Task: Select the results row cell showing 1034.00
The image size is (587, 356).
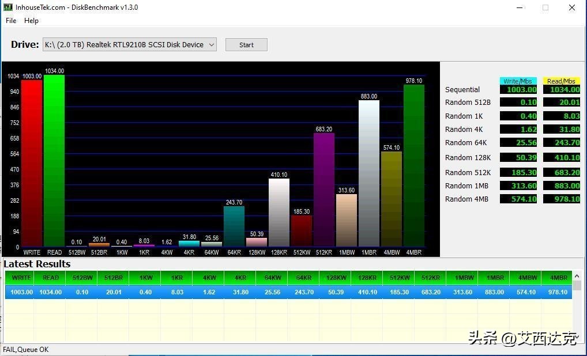Action: [x=51, y=292]
